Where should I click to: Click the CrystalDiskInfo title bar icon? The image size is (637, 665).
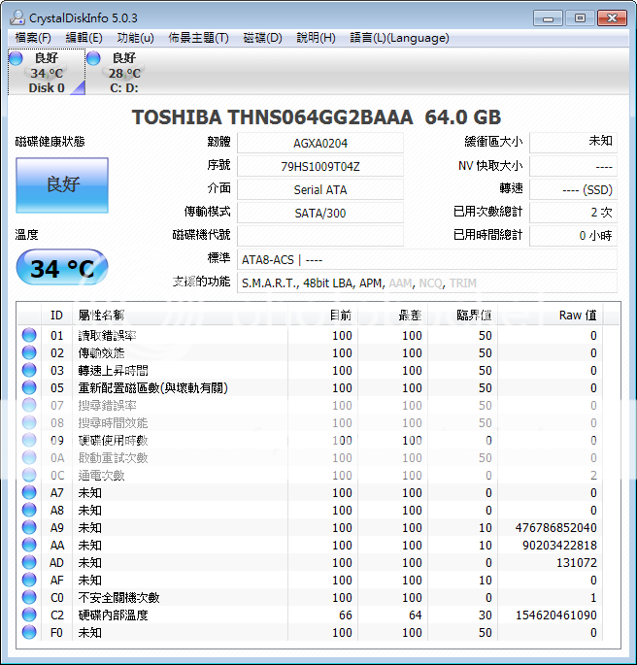pyautogui.click(x=17, y=17)
